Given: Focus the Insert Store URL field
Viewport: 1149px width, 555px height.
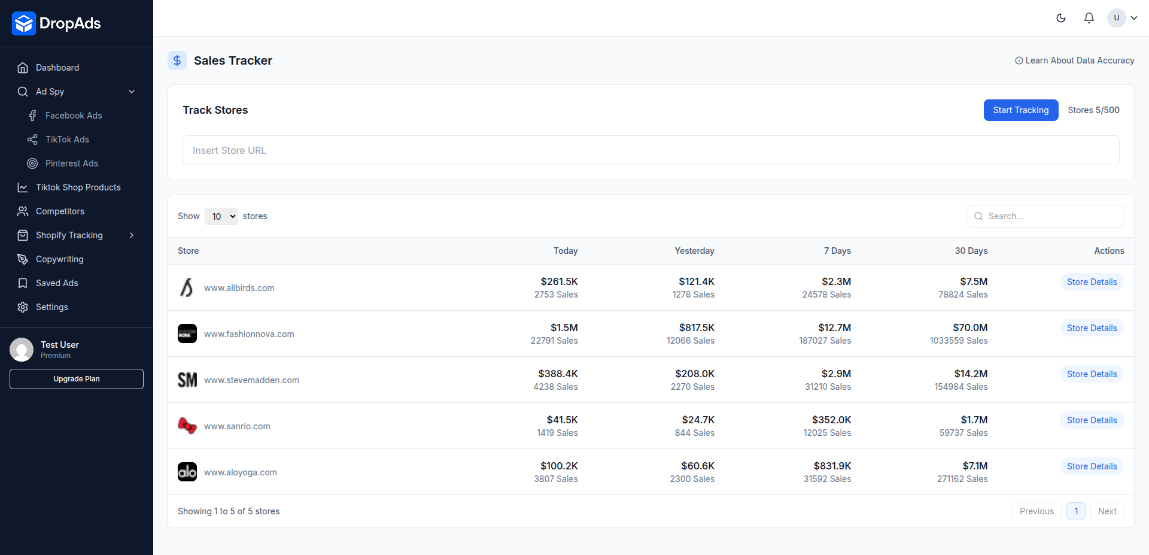Looking at the screenshot, I should point(651,150).
